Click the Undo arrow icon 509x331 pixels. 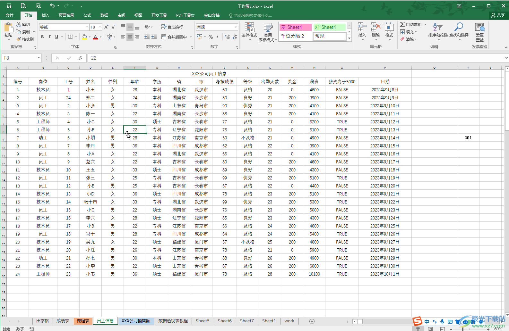coord(52,5)
